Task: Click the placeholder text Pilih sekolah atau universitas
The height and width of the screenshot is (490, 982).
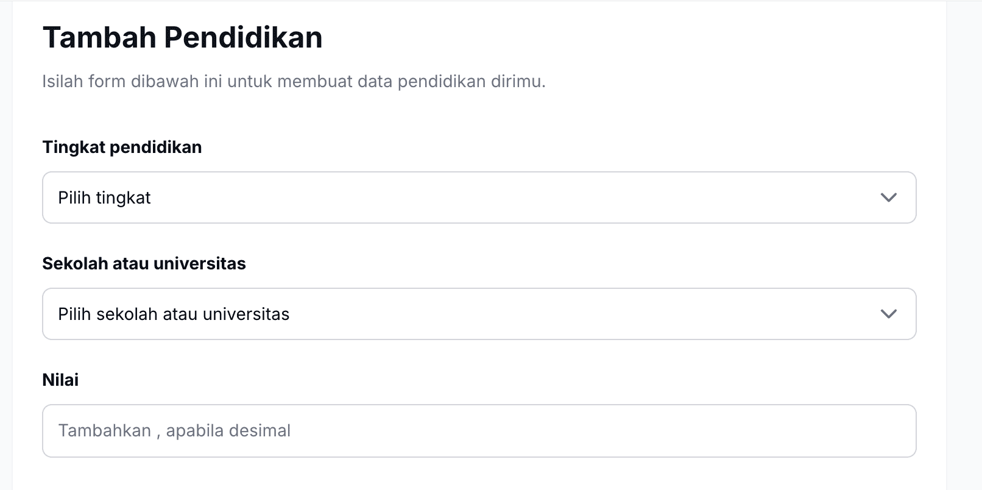Action: coord(174,314)
